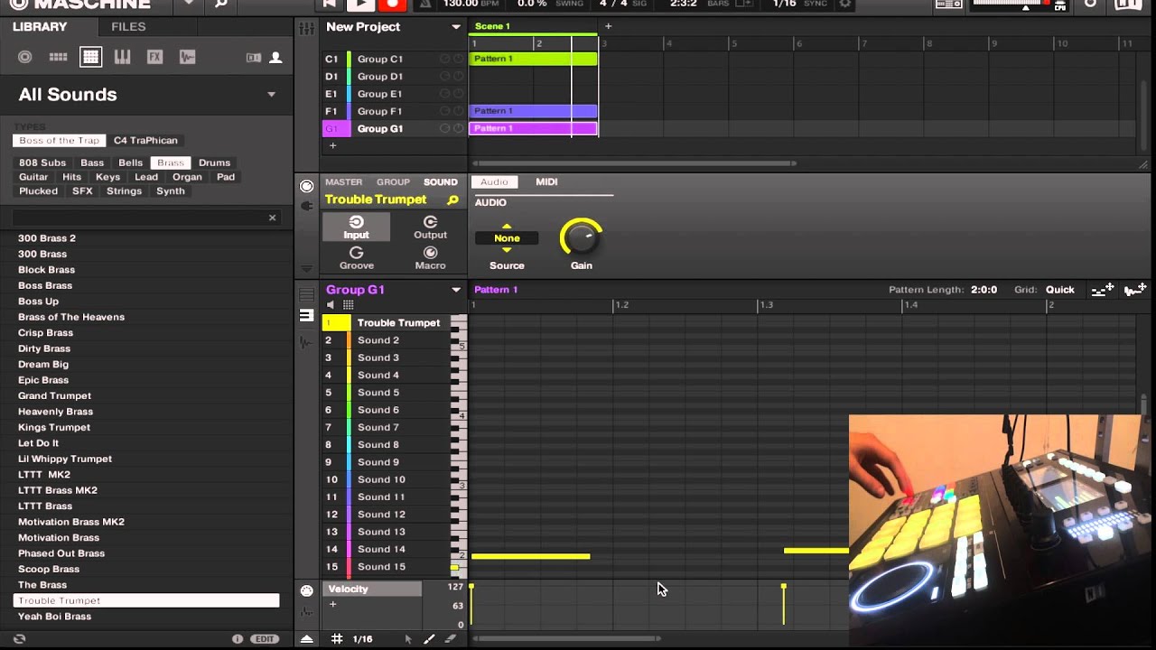Select the Instruments keyboard browser icon
The height and width of the screenshot is (650, 1156).
(x=123, y=57)
